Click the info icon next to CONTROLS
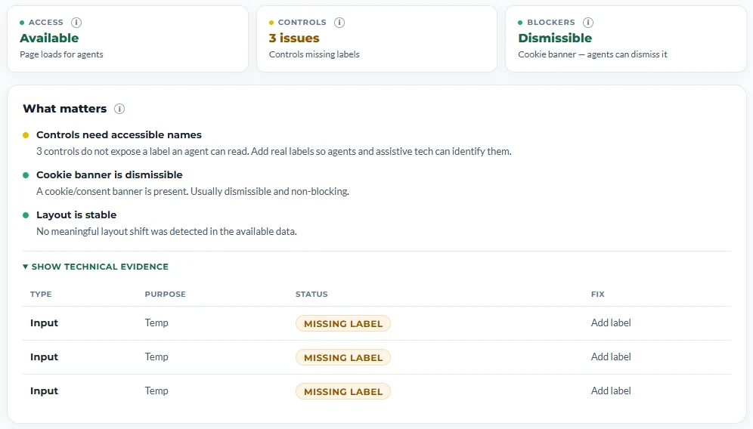Image resolution: width=753 pixels, height=429 pixels. pos(339,23)
